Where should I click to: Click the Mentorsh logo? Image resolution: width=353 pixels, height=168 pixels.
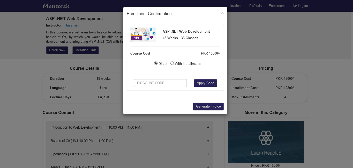(56, 6)
